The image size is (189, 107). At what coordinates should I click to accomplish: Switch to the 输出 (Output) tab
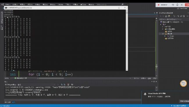(14, 102)
